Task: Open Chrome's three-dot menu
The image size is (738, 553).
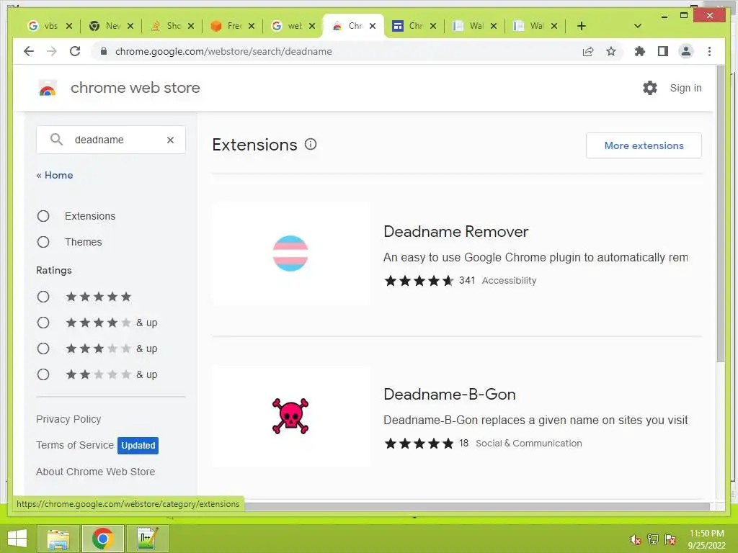Action: [709, 51]
